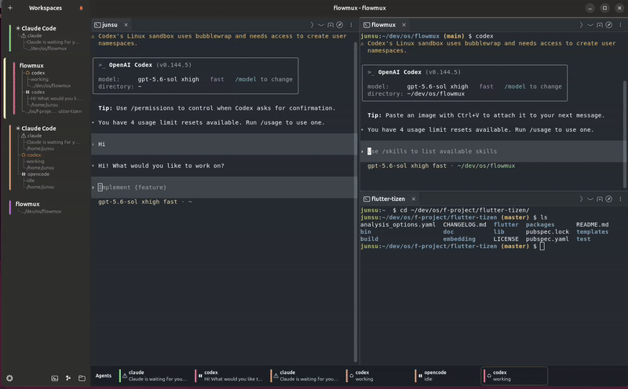Image resolution: width=628 pixels, height=389 pixels.
Task: Close the junsu tab
Action: pyautogui.click(x=126, y=25)
